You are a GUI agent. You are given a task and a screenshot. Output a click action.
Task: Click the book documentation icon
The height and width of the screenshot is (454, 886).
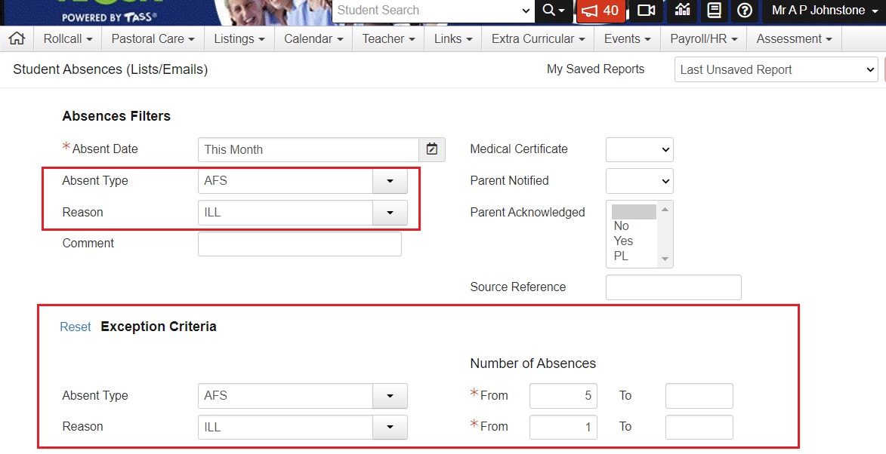click(x=714, y=11)
